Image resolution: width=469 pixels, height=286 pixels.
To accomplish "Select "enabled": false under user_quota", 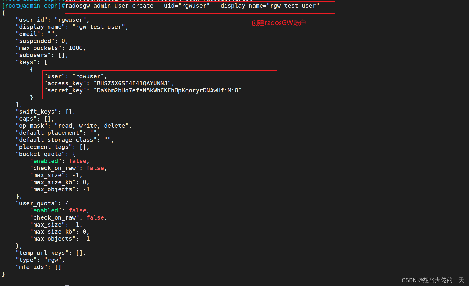I will click(x=60, y=210).
